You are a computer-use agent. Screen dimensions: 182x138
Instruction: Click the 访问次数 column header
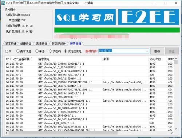click(155, 59)
